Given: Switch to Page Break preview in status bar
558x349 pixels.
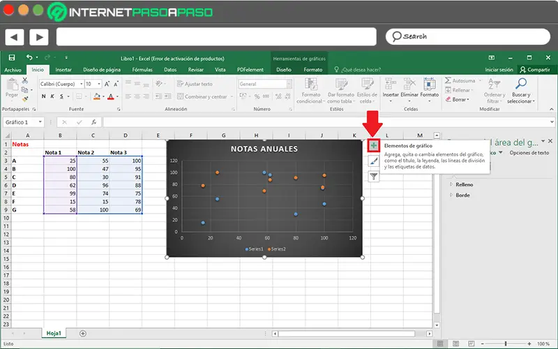Looking at the screenshot, I should click(472, 343).
